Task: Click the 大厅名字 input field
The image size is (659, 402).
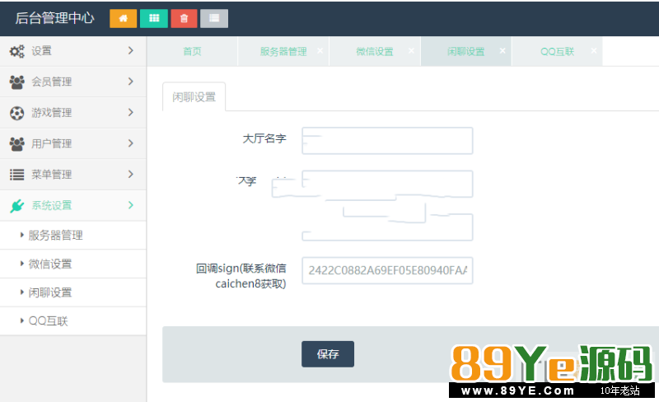Action: [x=387, y=141]
